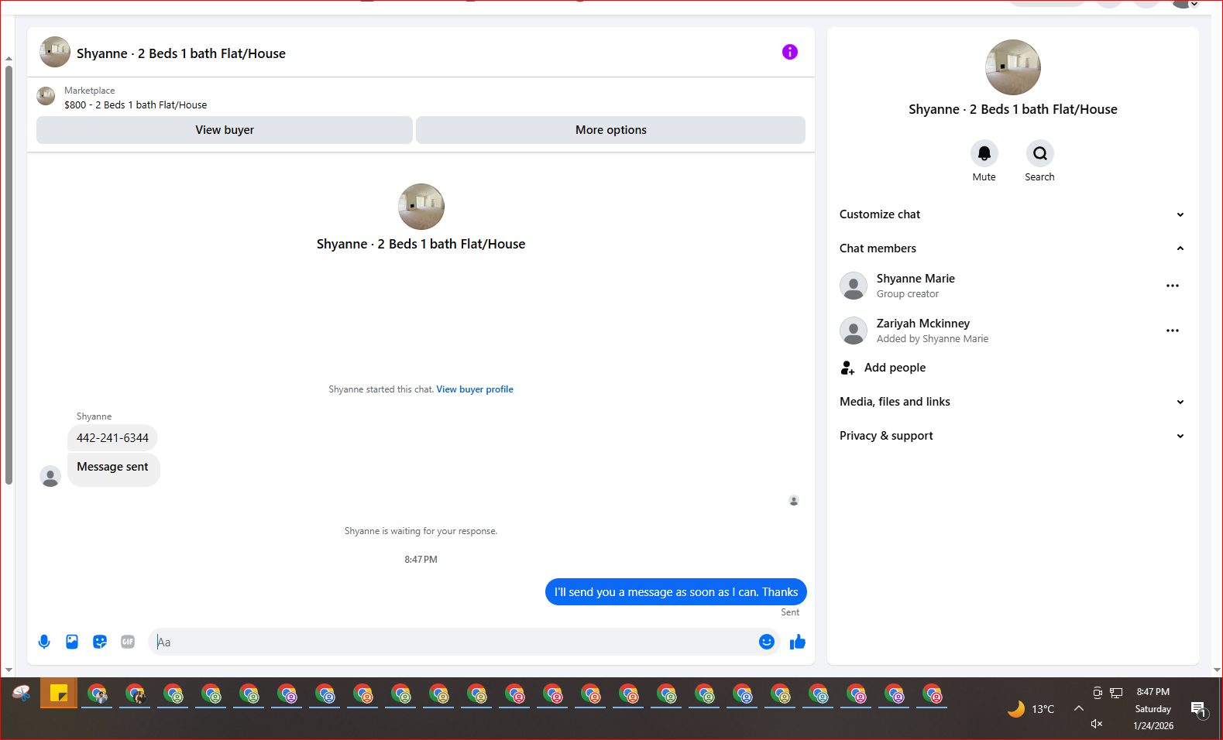Click the Zariyah Mckinney member name
Image resolution: width=1223 pixels, height=740 pixels.
(923, 324)
